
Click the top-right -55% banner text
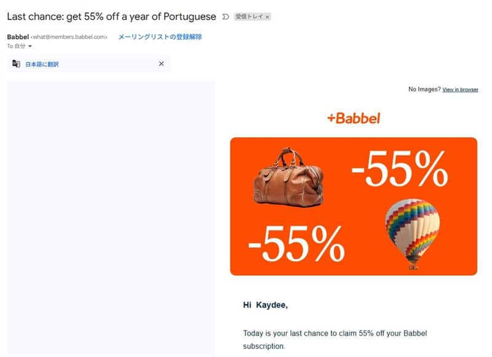pyautogui.click(x=400, y=169)
